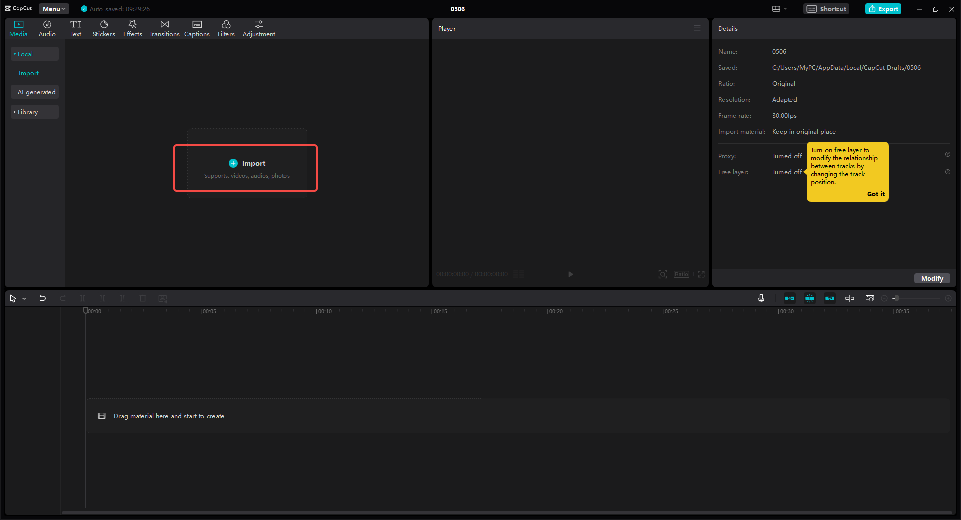Open the Audio panel

(x=47, y=28)
